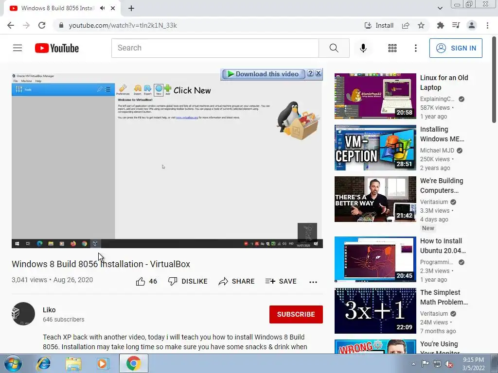Open The Simplest Math Problem title

[x=444, y=297]
